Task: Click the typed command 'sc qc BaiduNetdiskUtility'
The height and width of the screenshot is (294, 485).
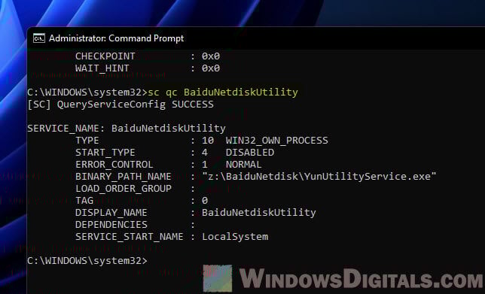Action: (x=223, y=92)
